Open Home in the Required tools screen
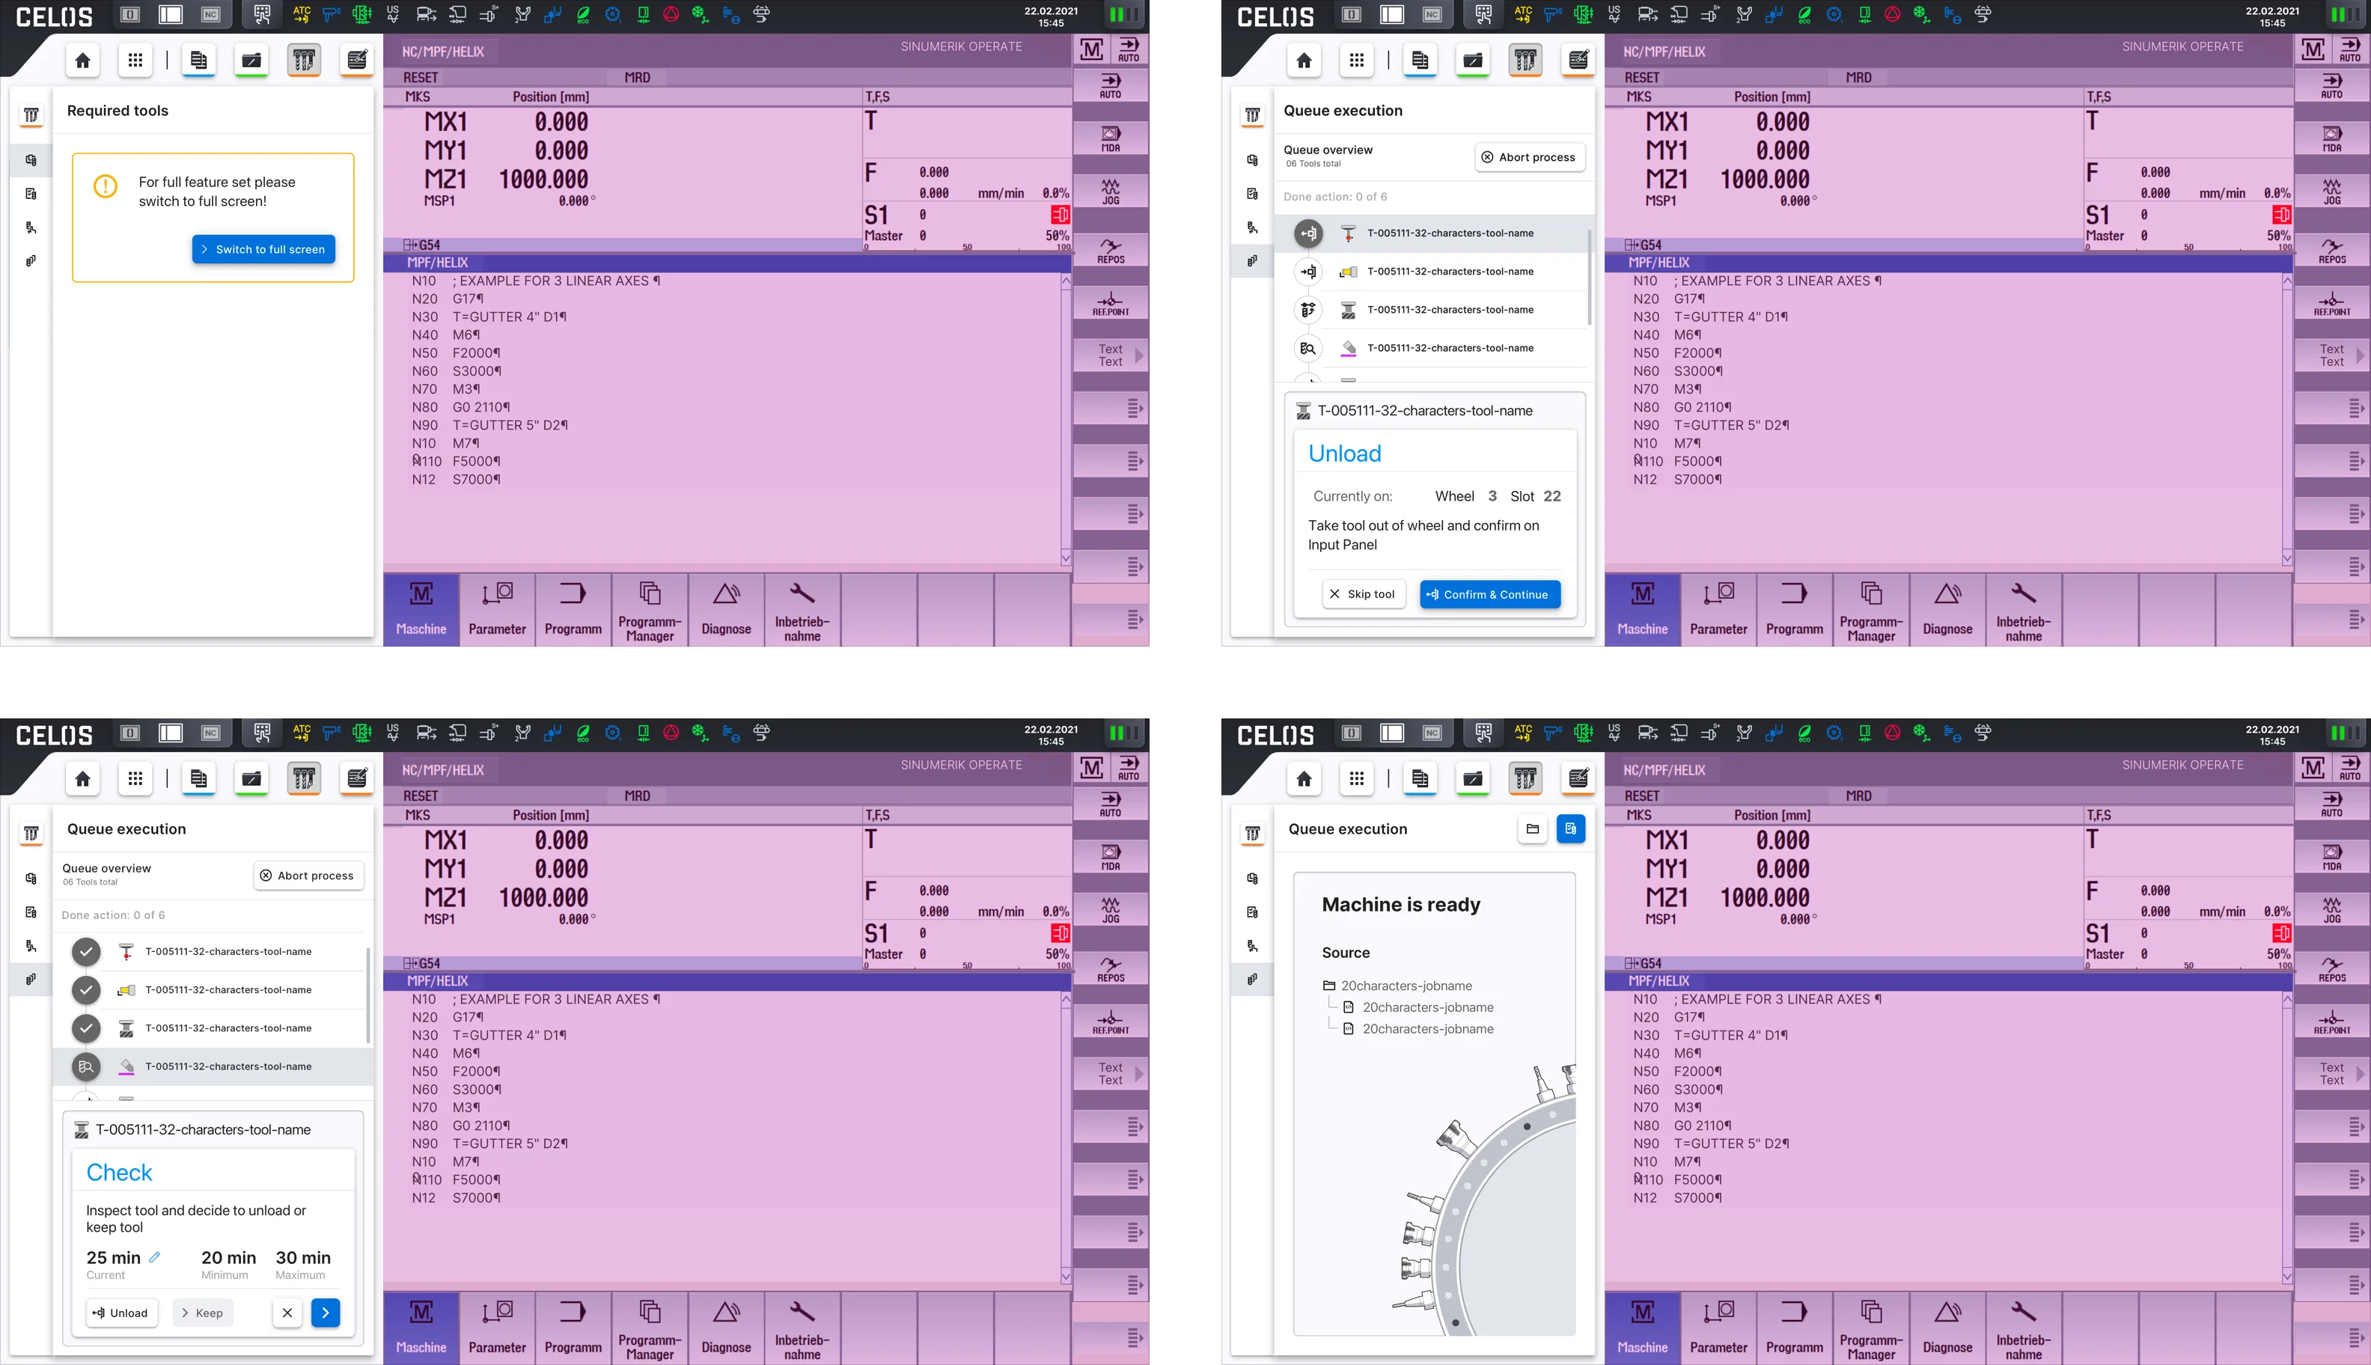Screen dimensions: 2371x1365 point(82,61)
